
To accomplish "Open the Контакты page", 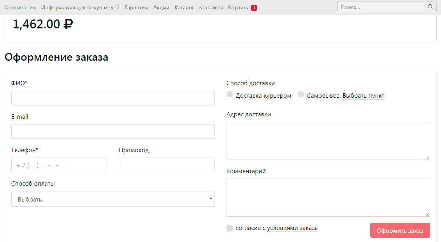I will (x=211, y=7).
